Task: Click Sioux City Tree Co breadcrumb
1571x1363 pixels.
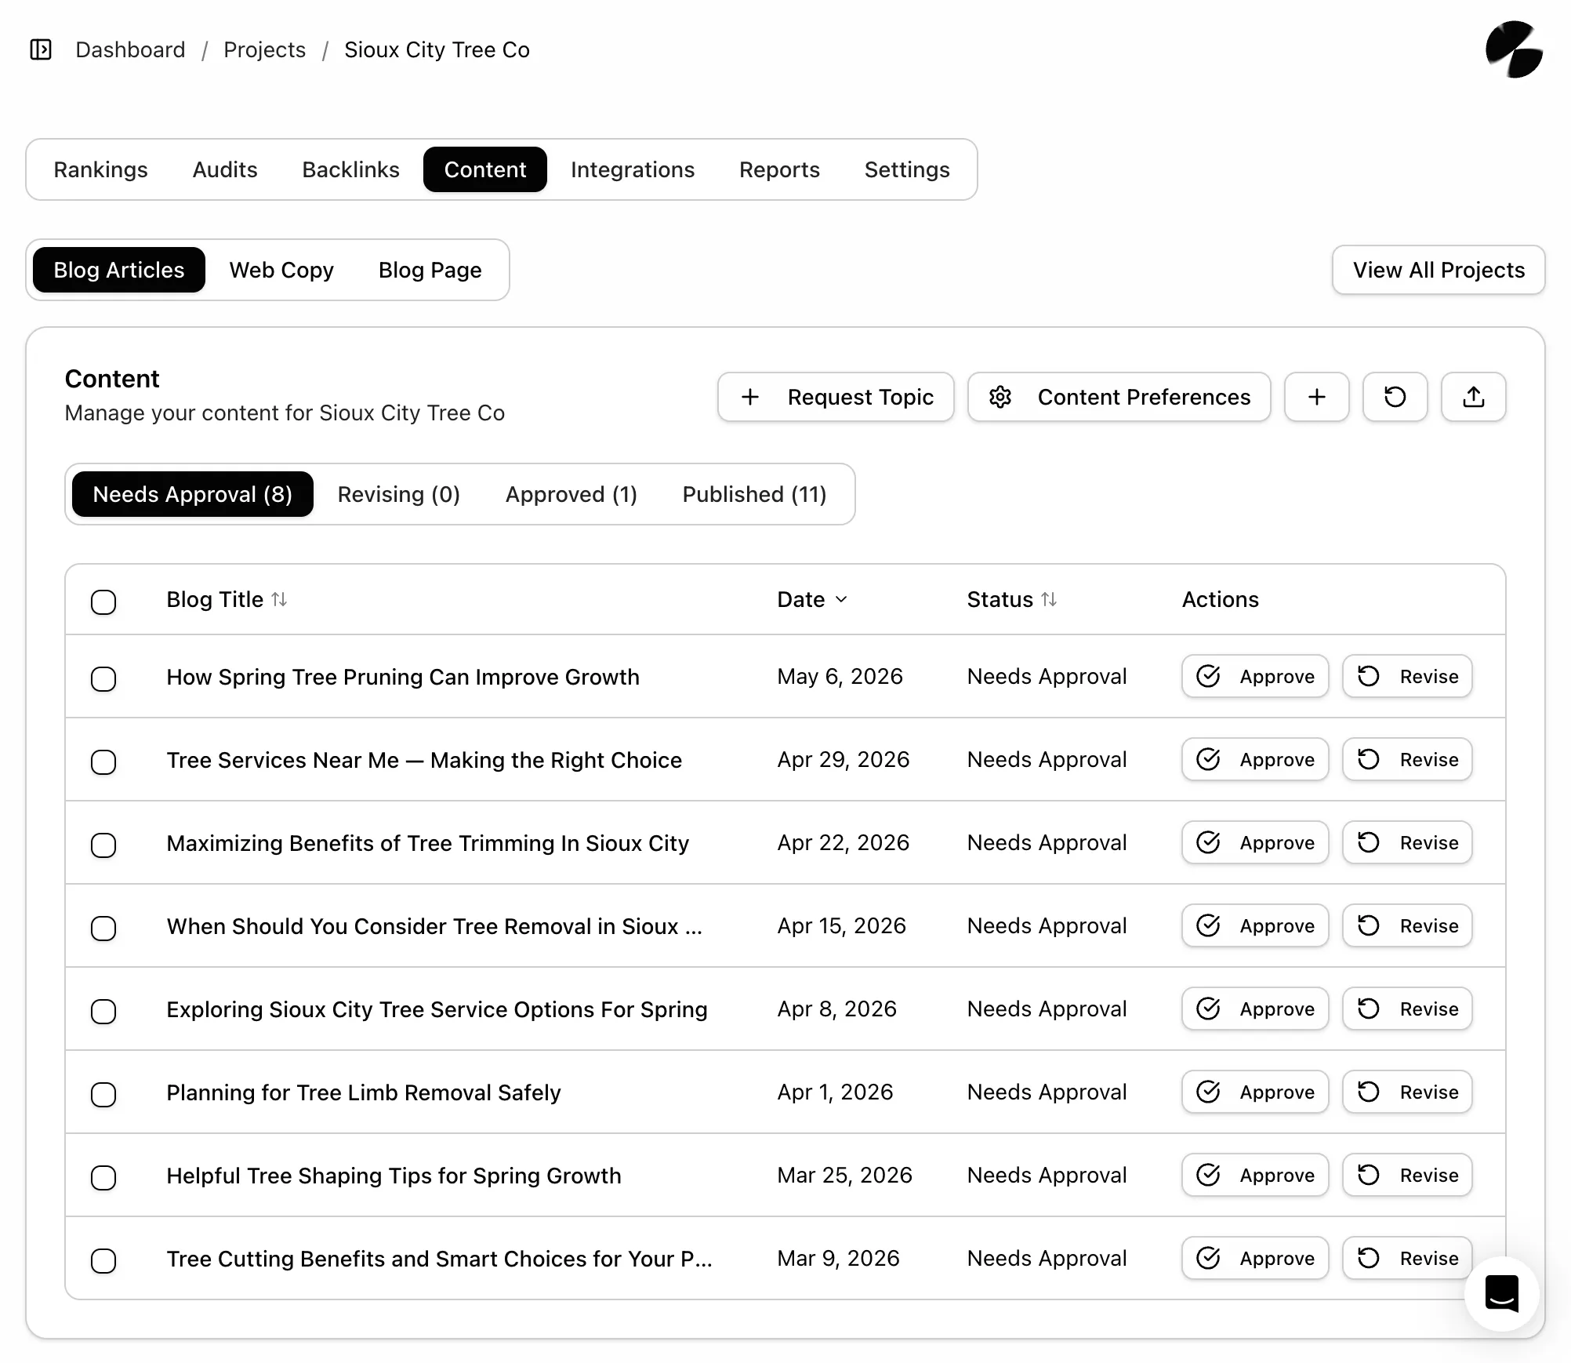Action: pyautogui.click(x=437, y=49)
